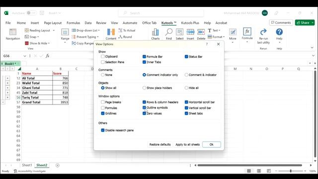Uncheck the Gridlines option
Viewport: 318px width, 179px height.
103,113
